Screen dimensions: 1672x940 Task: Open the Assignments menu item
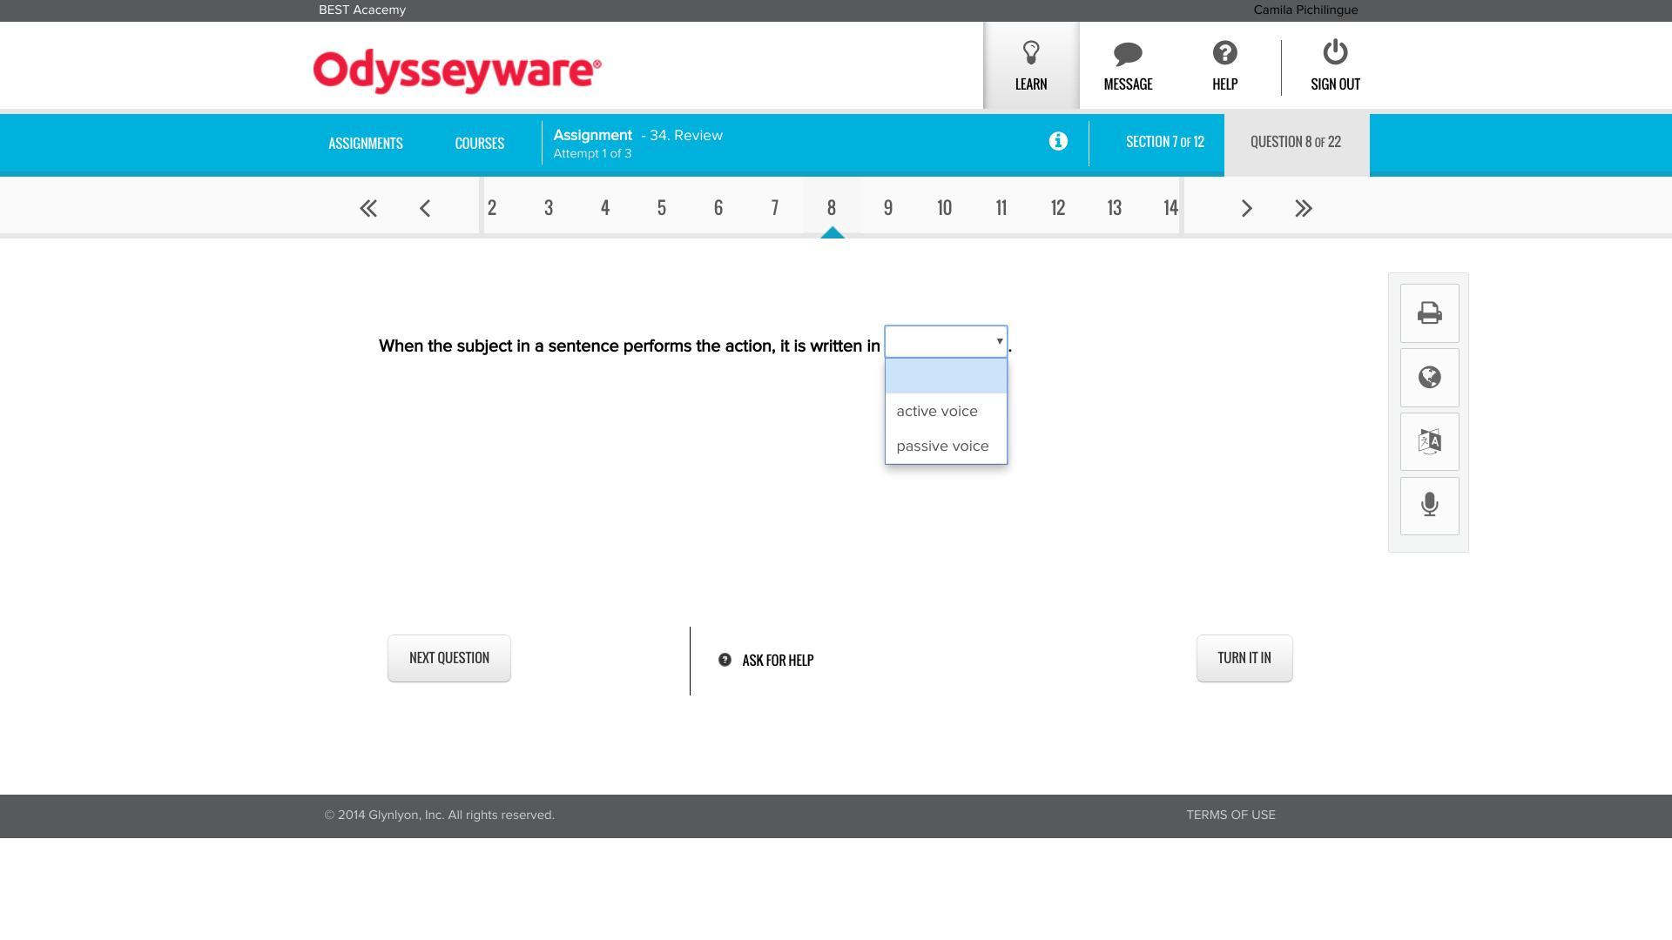[x=365, y=144]
